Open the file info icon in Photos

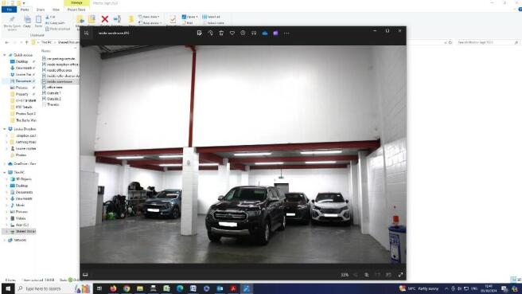(243, 33)
